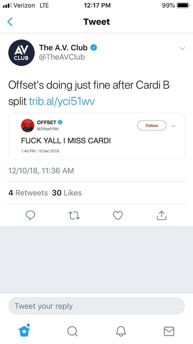Open the trib.al/yci51wv link
Viewport: 193px width, 344px height.
click(x=62, y=101)
